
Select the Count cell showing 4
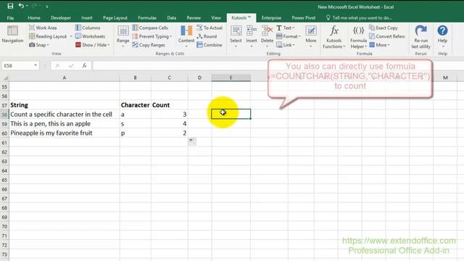coord(169,124)
